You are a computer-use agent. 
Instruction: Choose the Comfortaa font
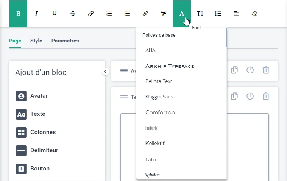pos(160,112)
